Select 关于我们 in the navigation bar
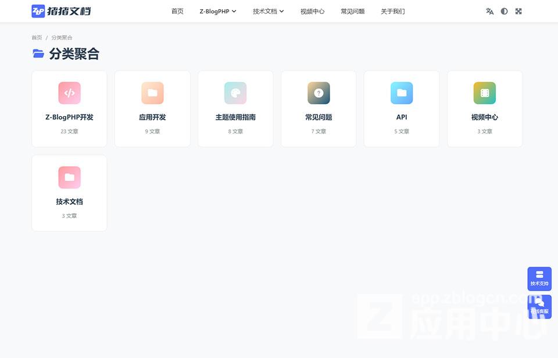This screenshot has height=358, width=558. tap(393, 11)
